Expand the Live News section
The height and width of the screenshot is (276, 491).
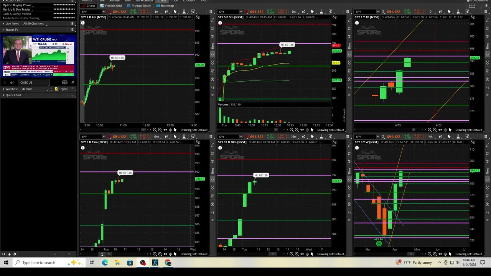(3, 23)
